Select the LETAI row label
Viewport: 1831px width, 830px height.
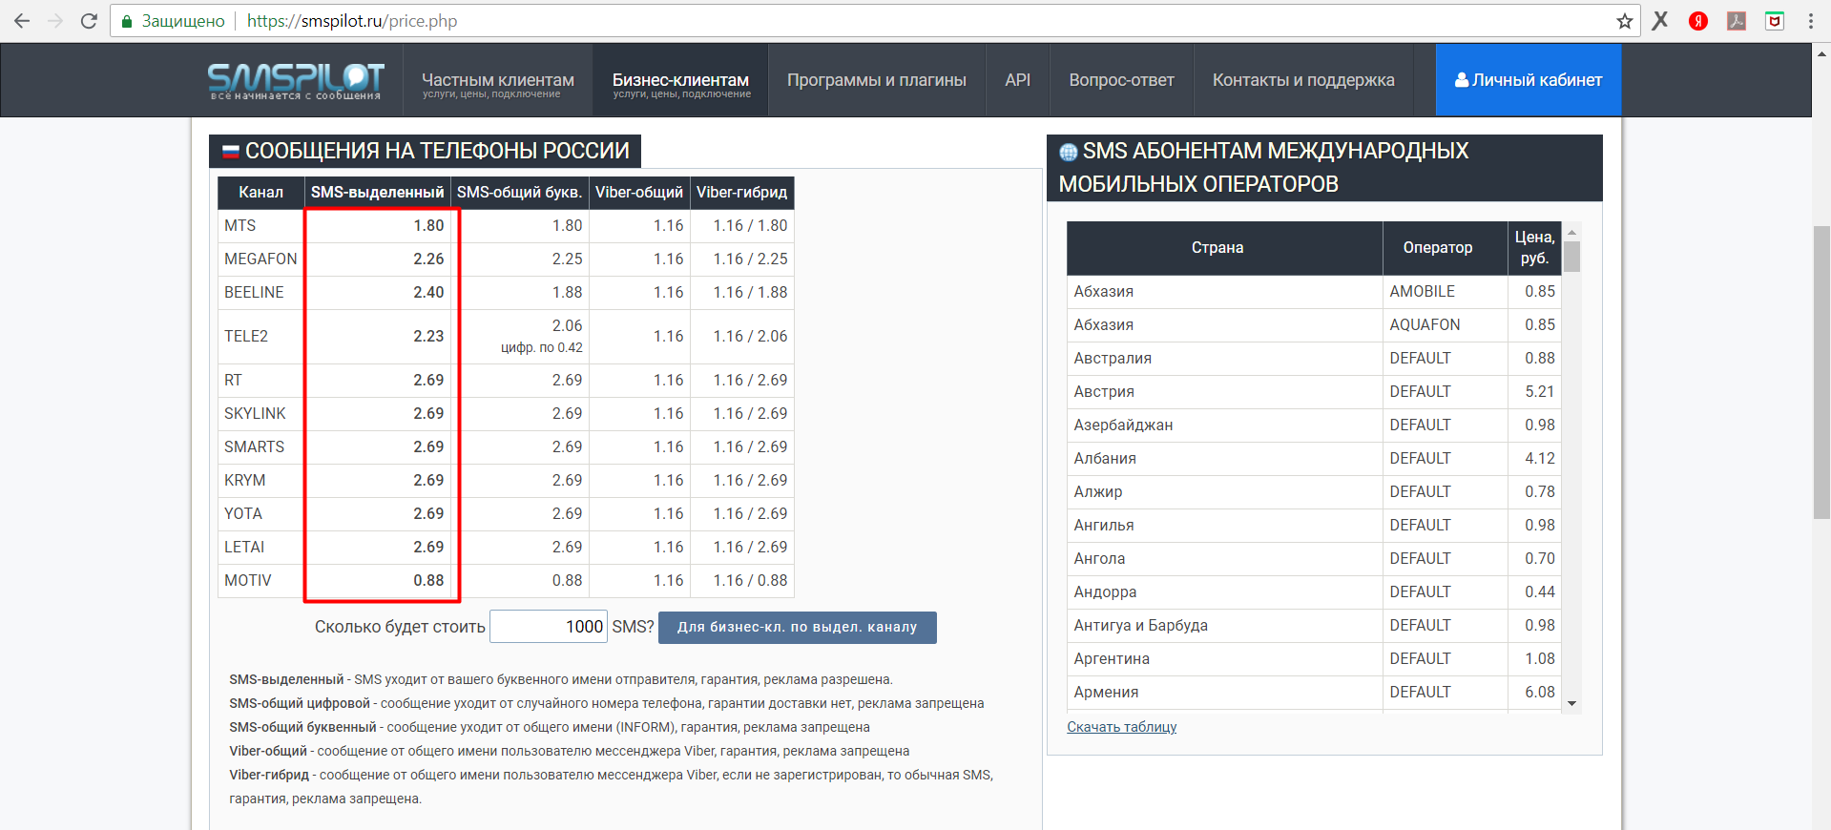[x=244, y=548]
